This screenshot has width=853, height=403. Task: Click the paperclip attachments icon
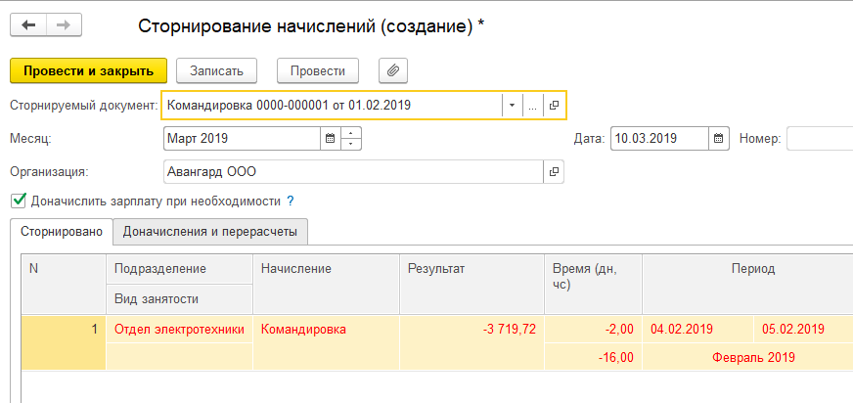[393, 70]
